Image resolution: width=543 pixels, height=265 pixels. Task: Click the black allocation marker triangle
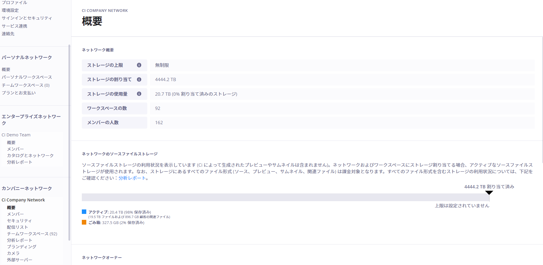tap(489, 193)
